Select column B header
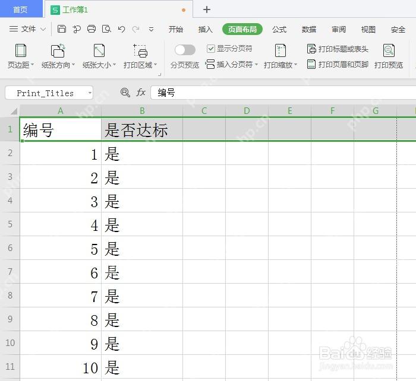The width and height of the screenshot is (416, 381). [x=142, y=111]
